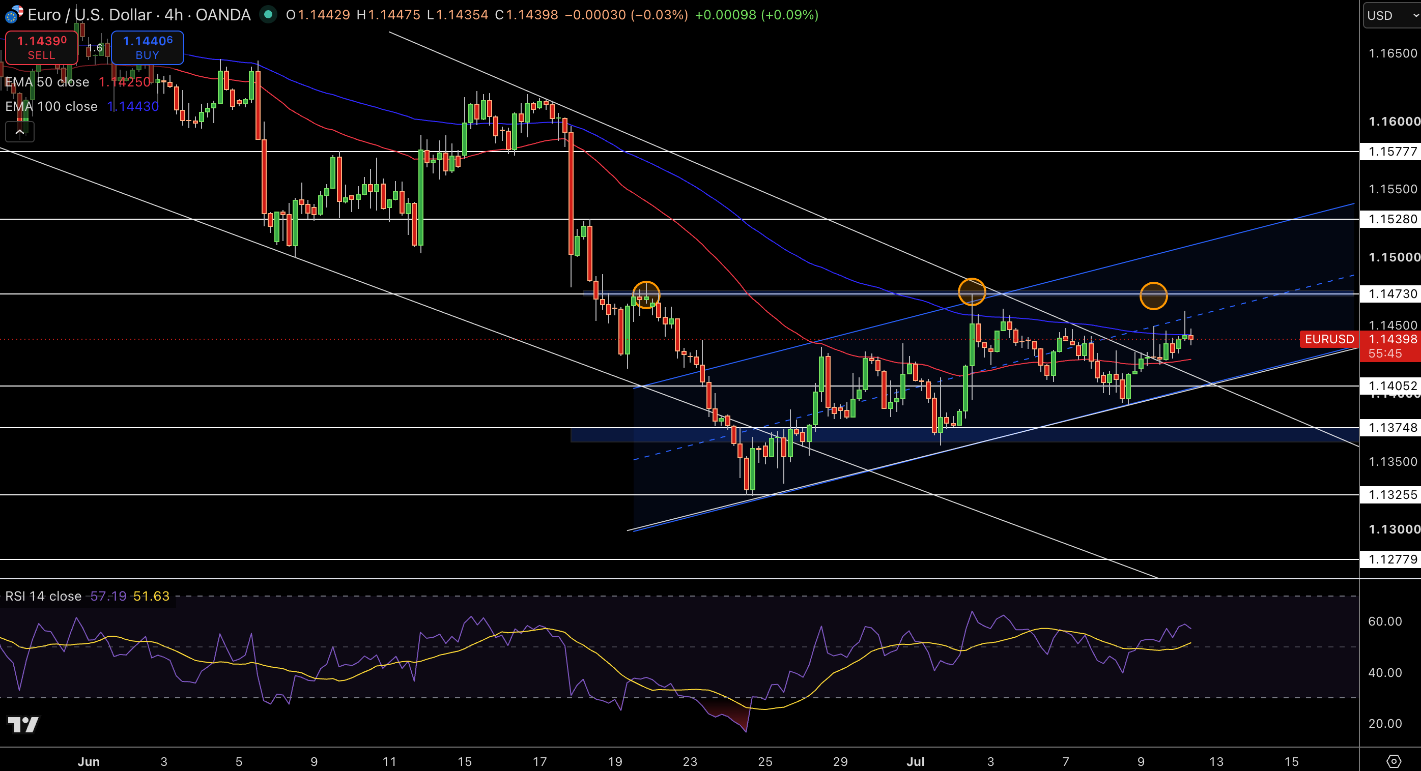The height and width of the screenshot is (771, 1421).
Task: Click the TradingView logo icon
Action: coord(23,724)
